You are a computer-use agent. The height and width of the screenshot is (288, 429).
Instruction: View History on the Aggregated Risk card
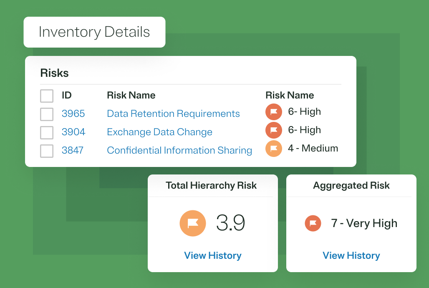click(351, 255)
